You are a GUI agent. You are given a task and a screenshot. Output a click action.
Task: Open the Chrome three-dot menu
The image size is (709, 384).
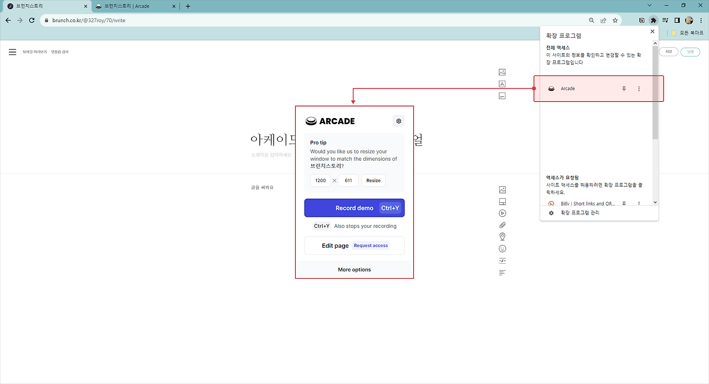[x=701, y=20]
